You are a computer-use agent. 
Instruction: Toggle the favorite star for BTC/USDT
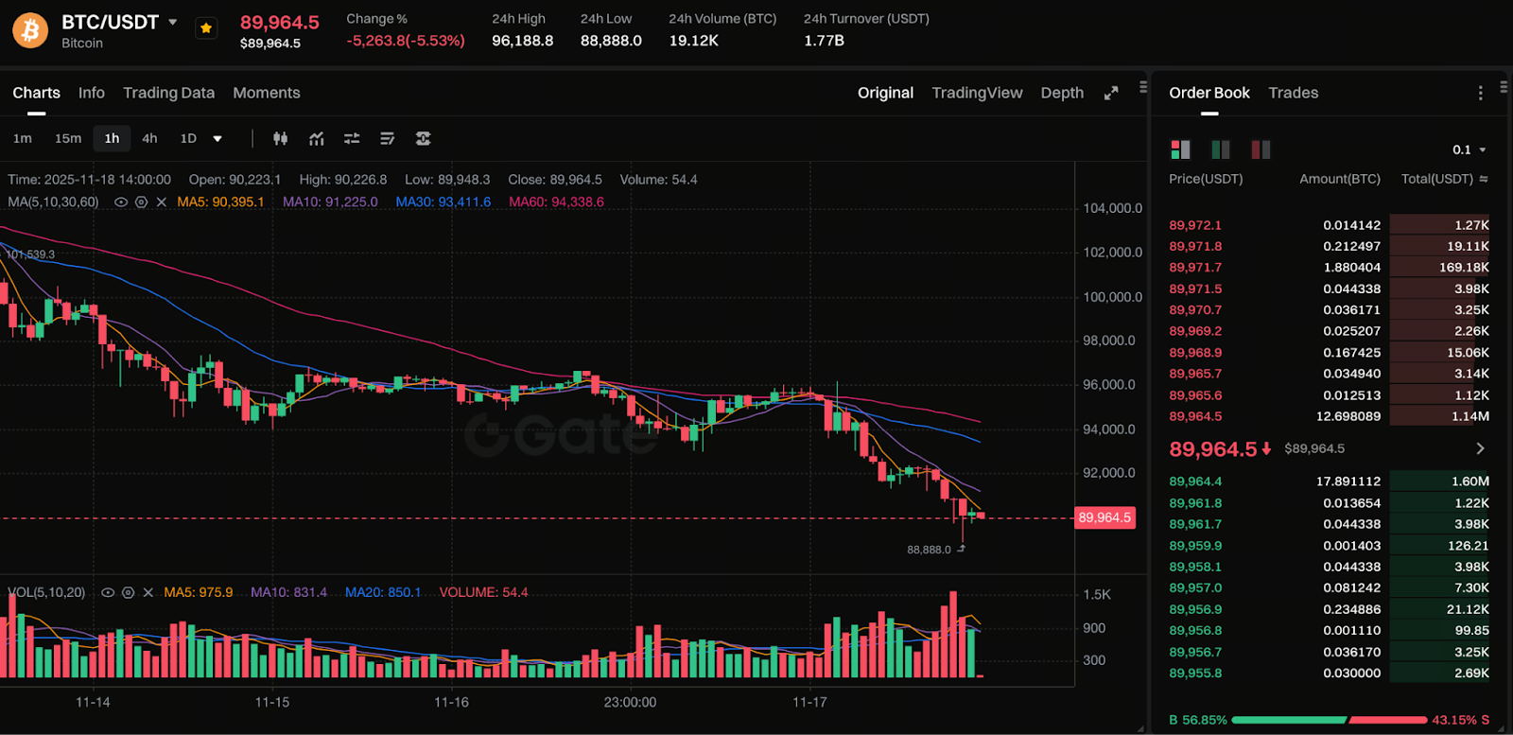(206, 28)
